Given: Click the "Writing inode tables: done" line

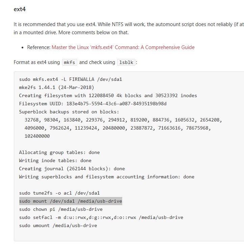Looking at the screenshot, I should (x=55, y=160).
